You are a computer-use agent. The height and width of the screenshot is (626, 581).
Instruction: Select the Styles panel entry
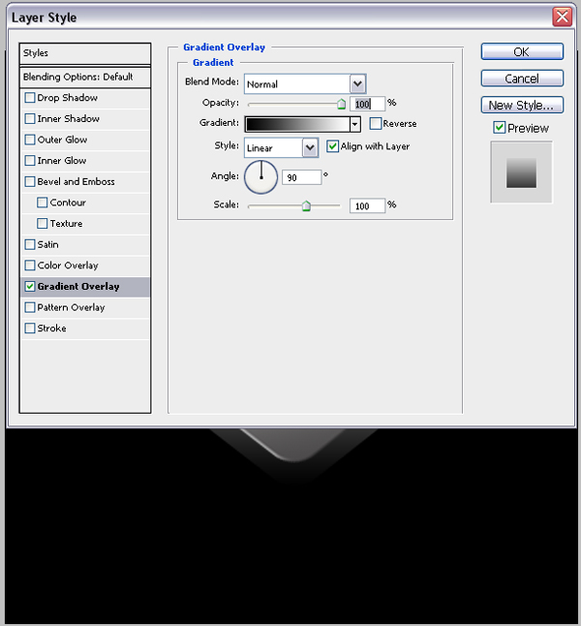tap(85, 53)
